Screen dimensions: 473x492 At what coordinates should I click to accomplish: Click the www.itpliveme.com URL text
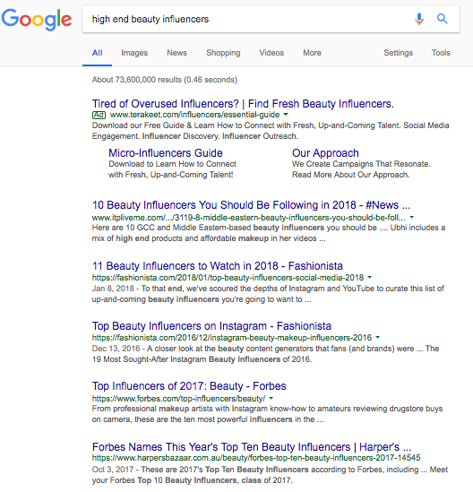[x=249, y=218]
